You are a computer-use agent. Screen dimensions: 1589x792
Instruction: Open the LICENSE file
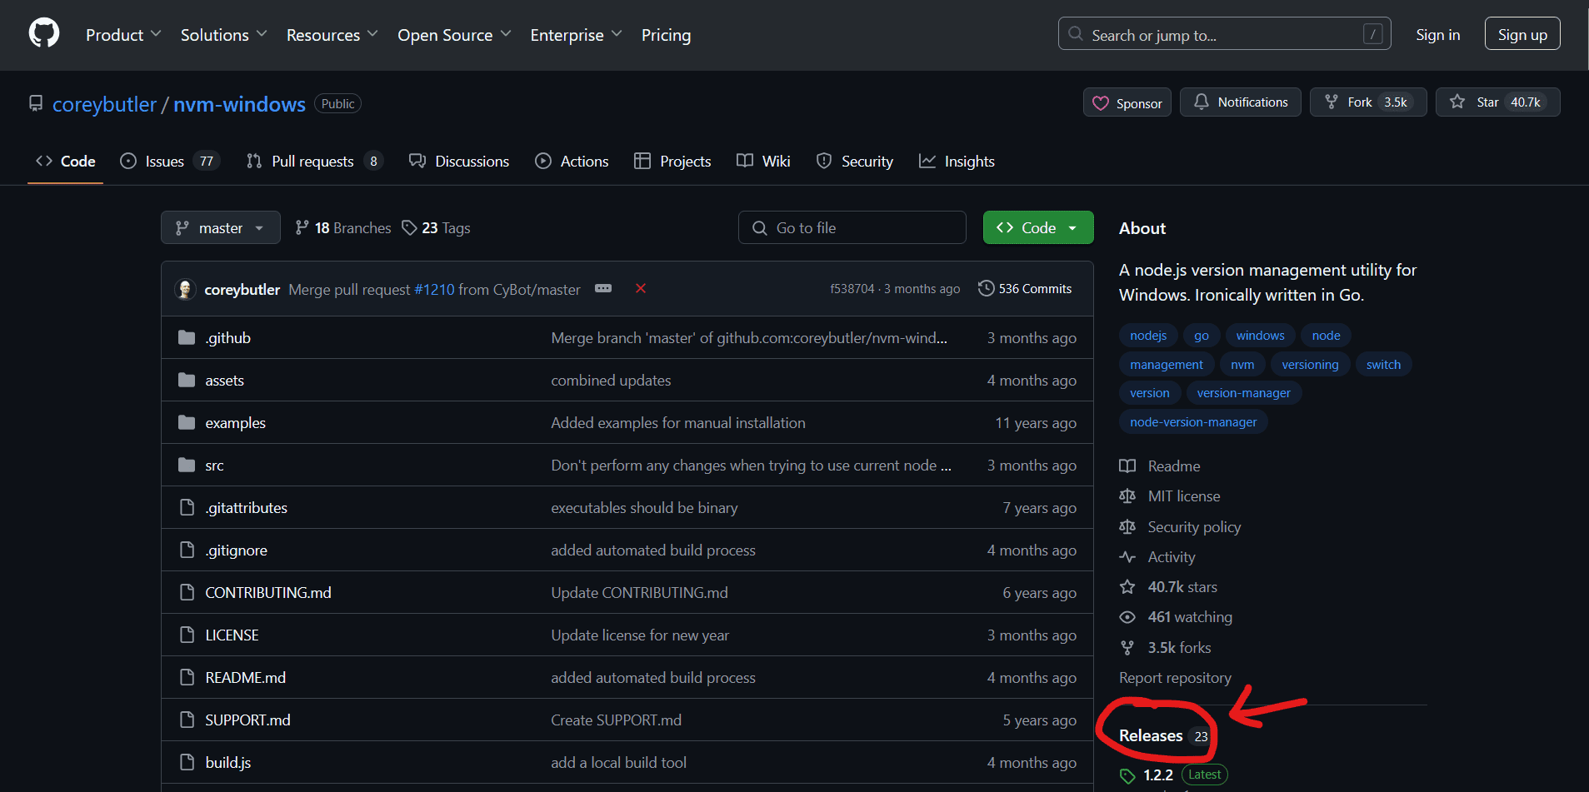[232, 635]
